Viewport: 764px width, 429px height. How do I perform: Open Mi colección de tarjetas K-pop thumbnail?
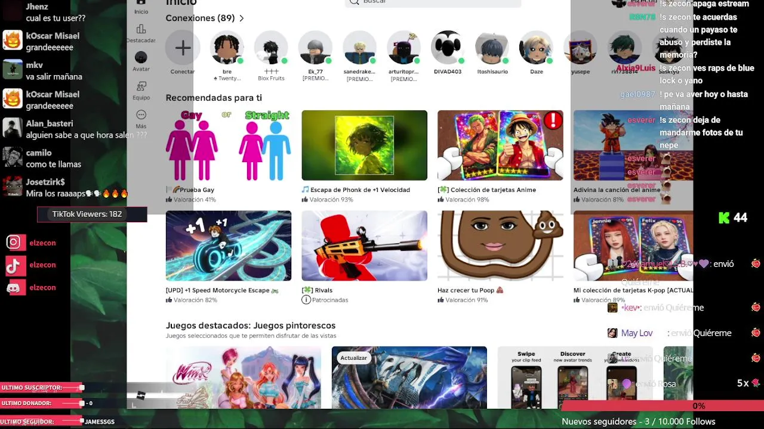tap(633, 245)
